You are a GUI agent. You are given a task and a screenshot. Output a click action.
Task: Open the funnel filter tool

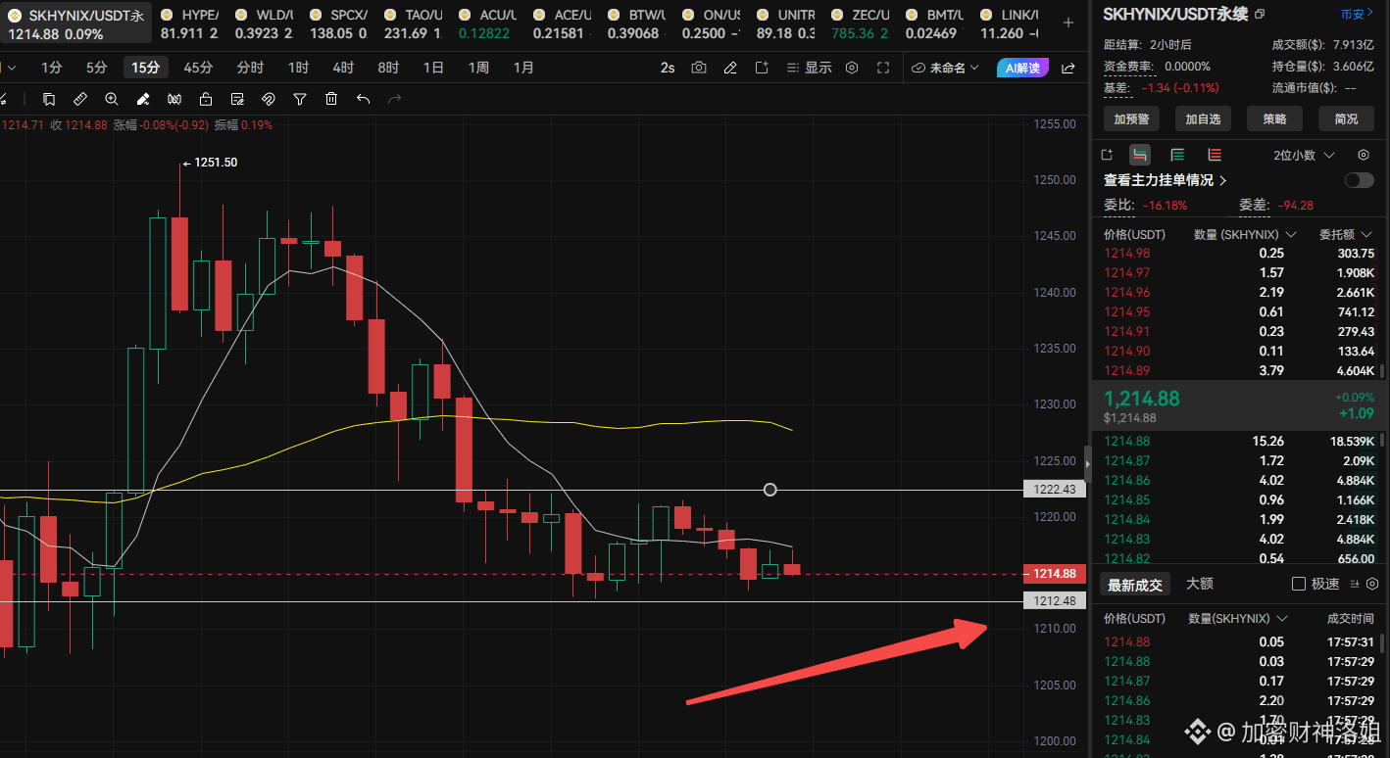(300, 99)
